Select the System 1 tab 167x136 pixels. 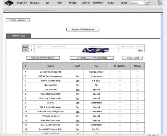[x=18, y=36]
